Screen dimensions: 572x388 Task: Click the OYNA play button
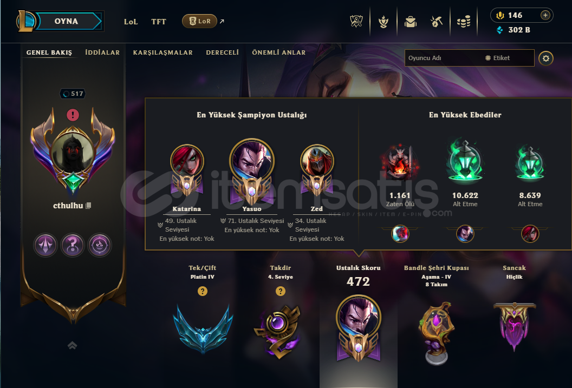click(67, 21)
